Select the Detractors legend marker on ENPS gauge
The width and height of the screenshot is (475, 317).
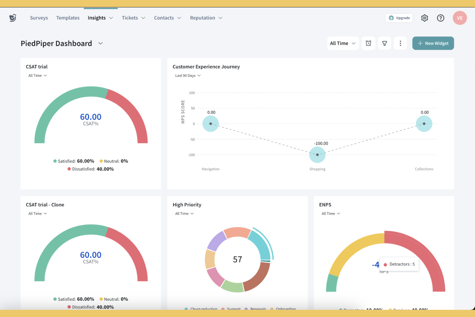click(385, 264)
